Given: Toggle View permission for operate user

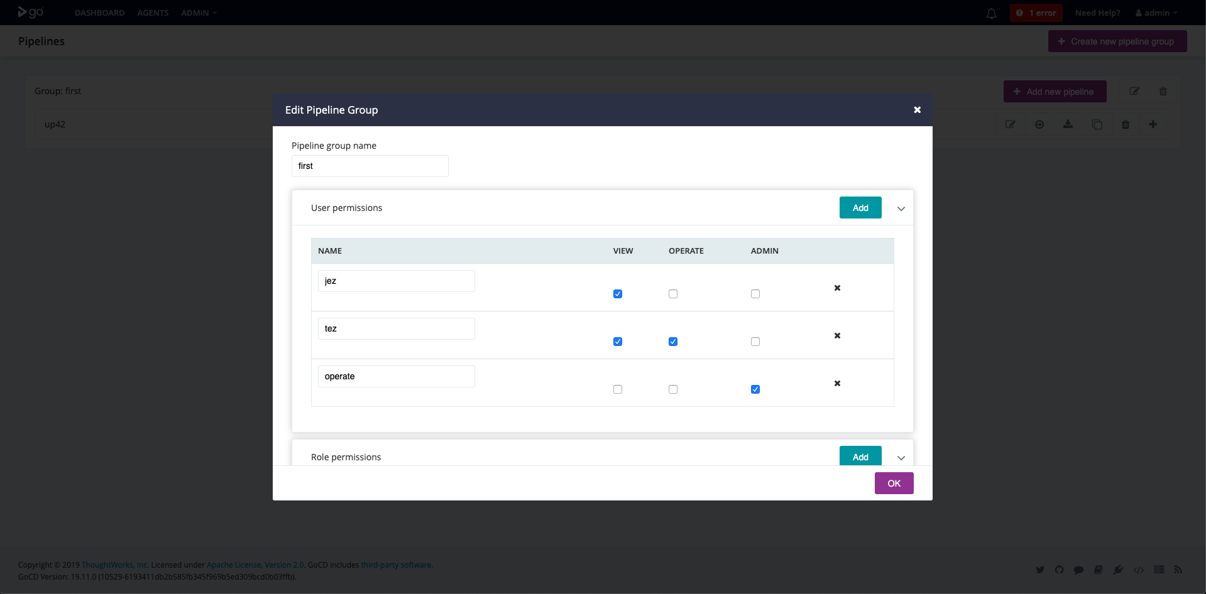Looking at the screenshot, I should [x=618, y=389].
